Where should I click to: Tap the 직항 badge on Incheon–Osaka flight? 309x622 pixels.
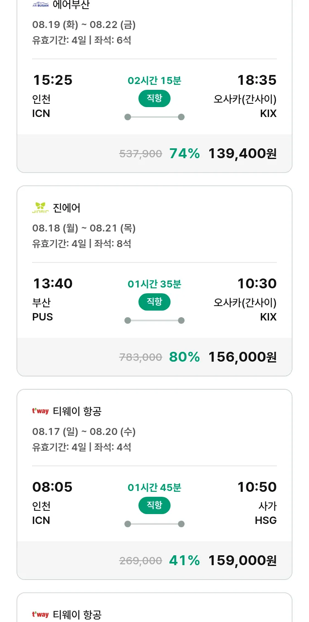(x=154, y=98)
